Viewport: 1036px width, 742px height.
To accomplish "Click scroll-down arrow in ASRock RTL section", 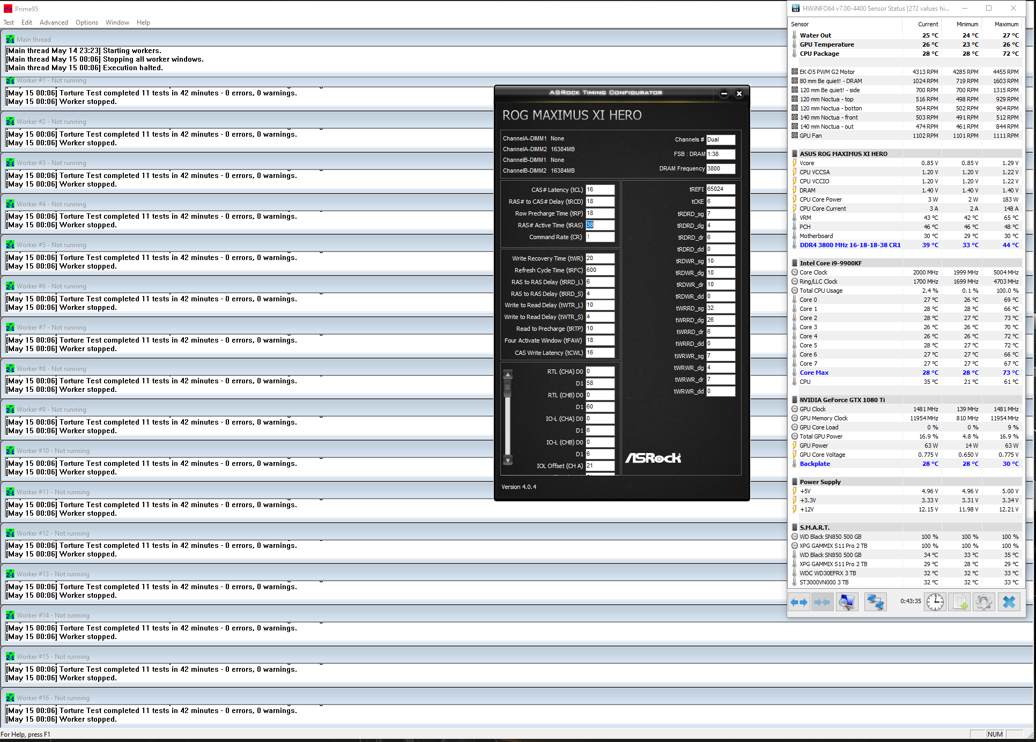I will tap(508, 460).
